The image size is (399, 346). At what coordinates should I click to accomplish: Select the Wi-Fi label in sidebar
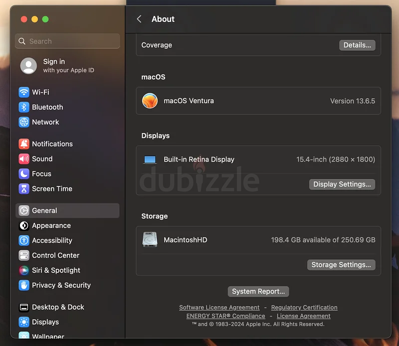(40, 92)
